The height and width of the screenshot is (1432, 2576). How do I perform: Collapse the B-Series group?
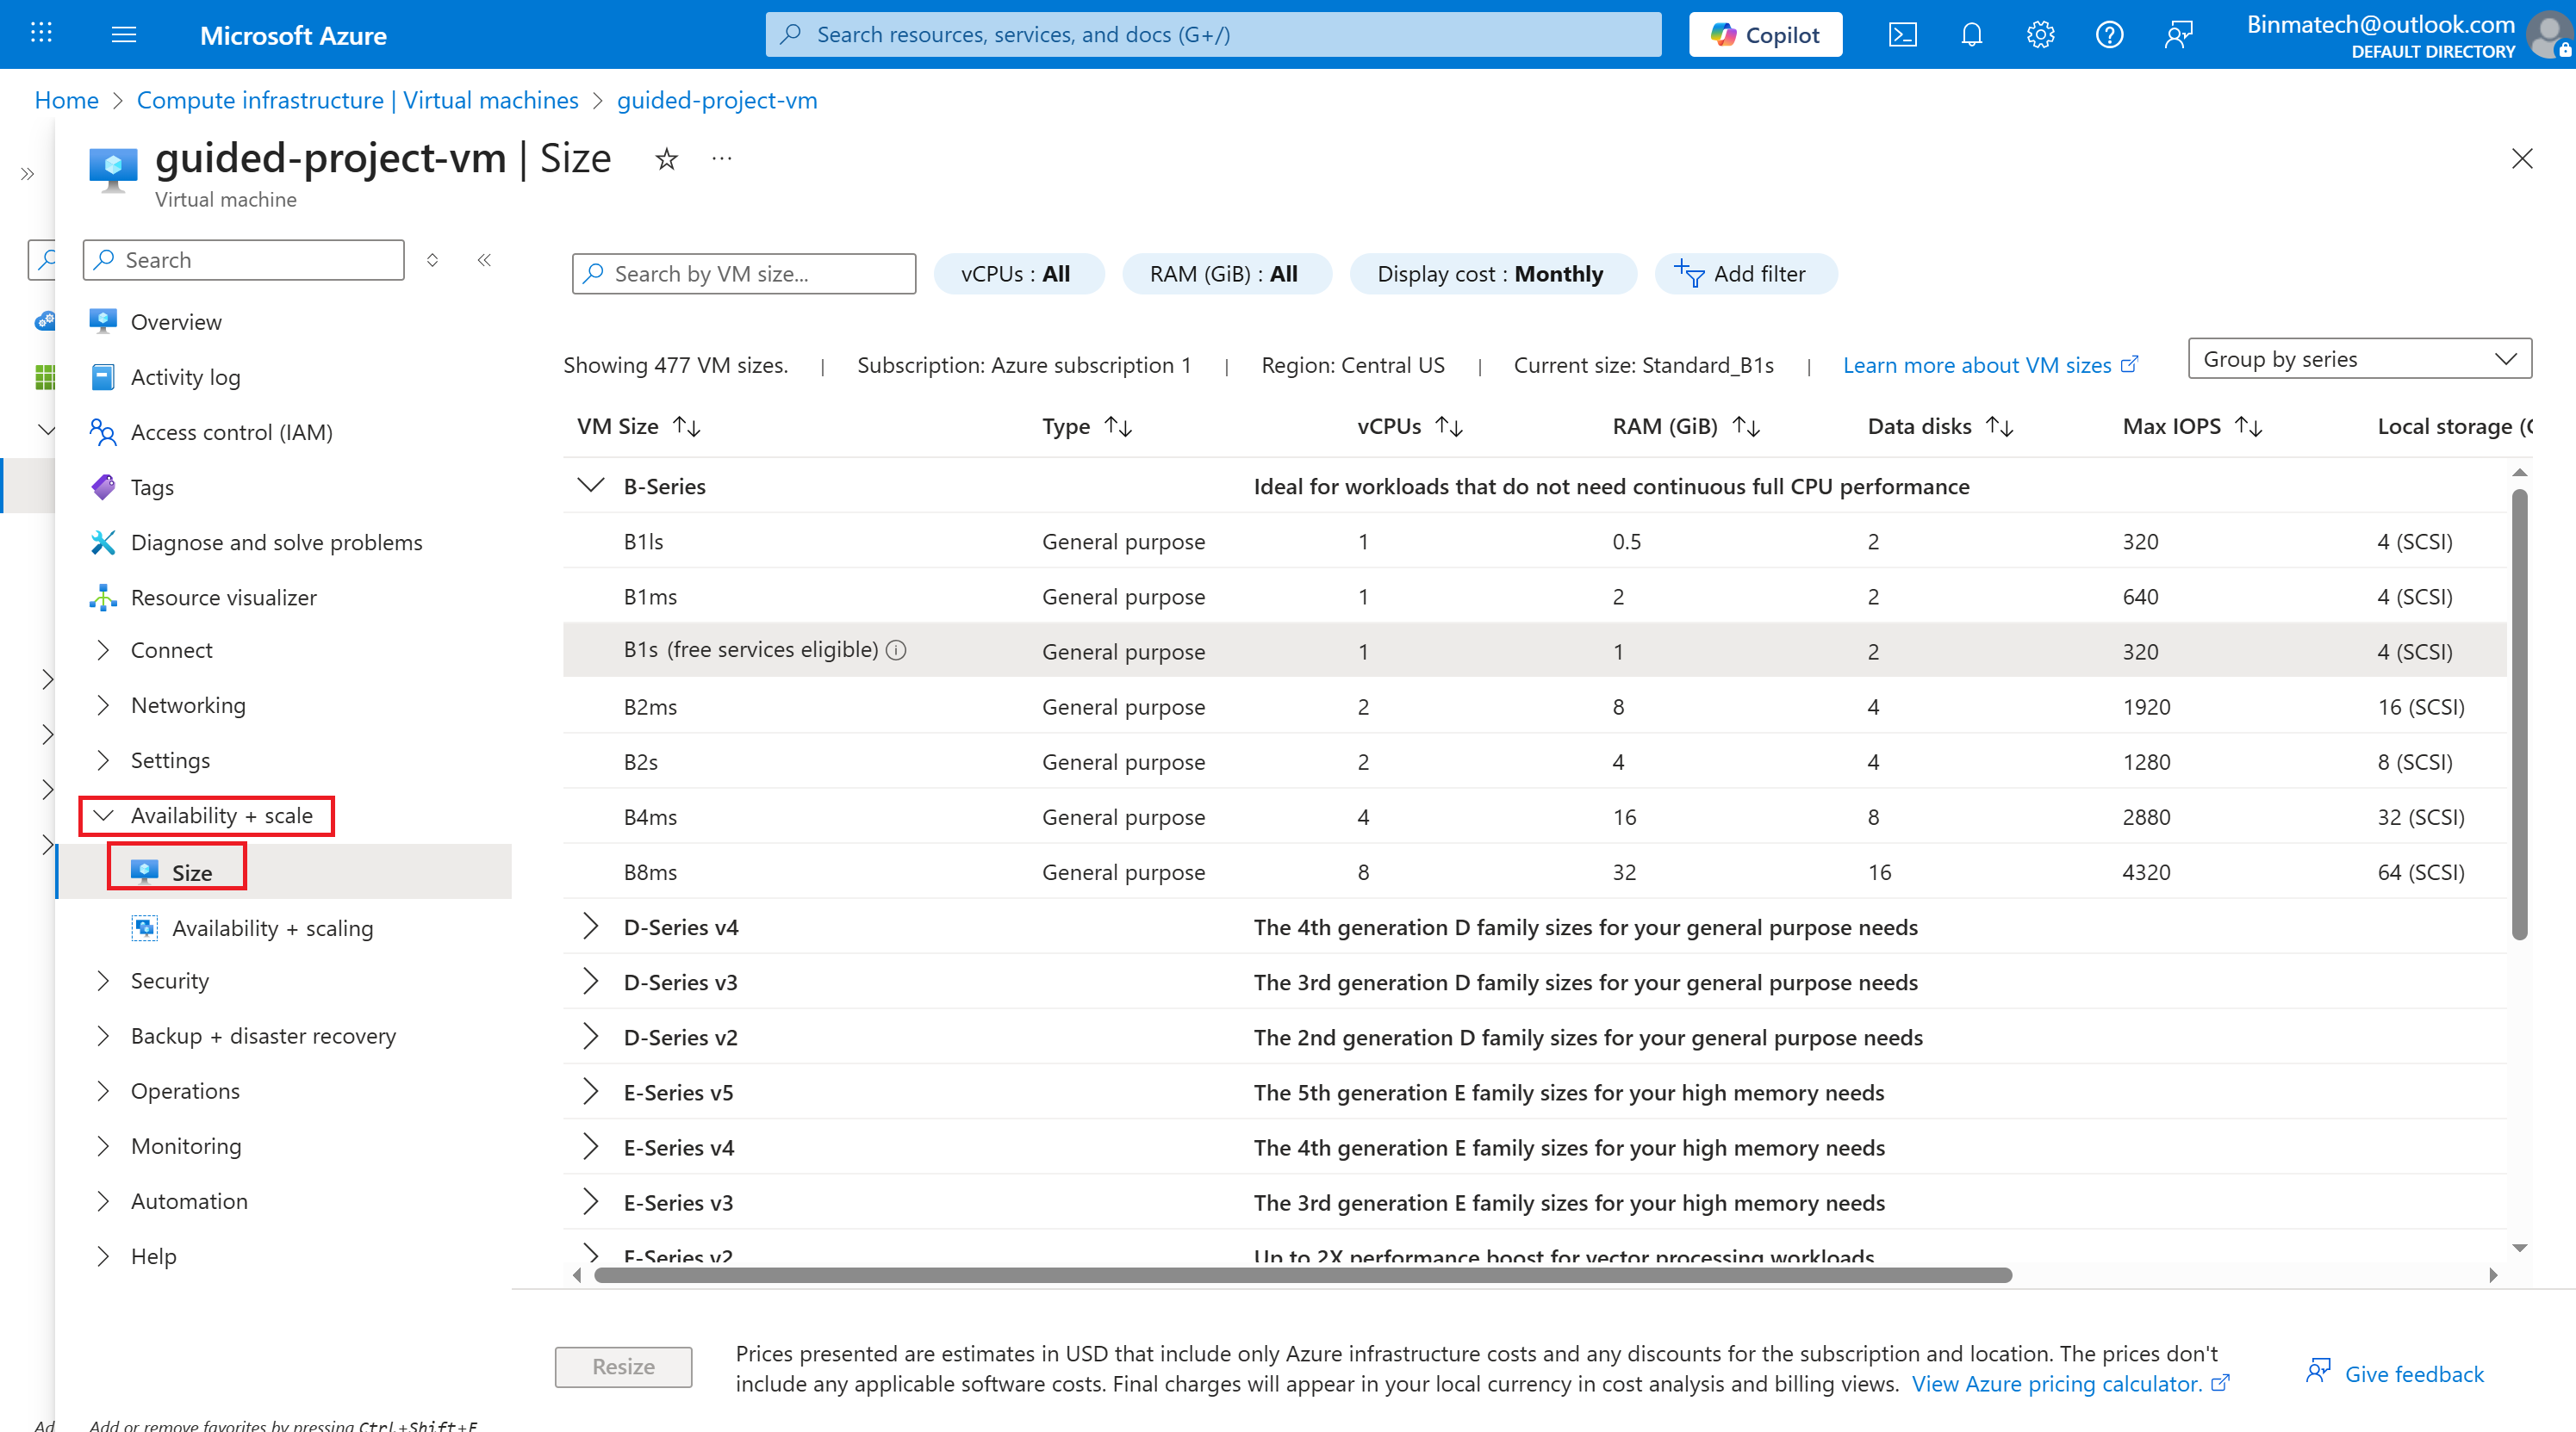pyautogui.click(x=591, y=486)
